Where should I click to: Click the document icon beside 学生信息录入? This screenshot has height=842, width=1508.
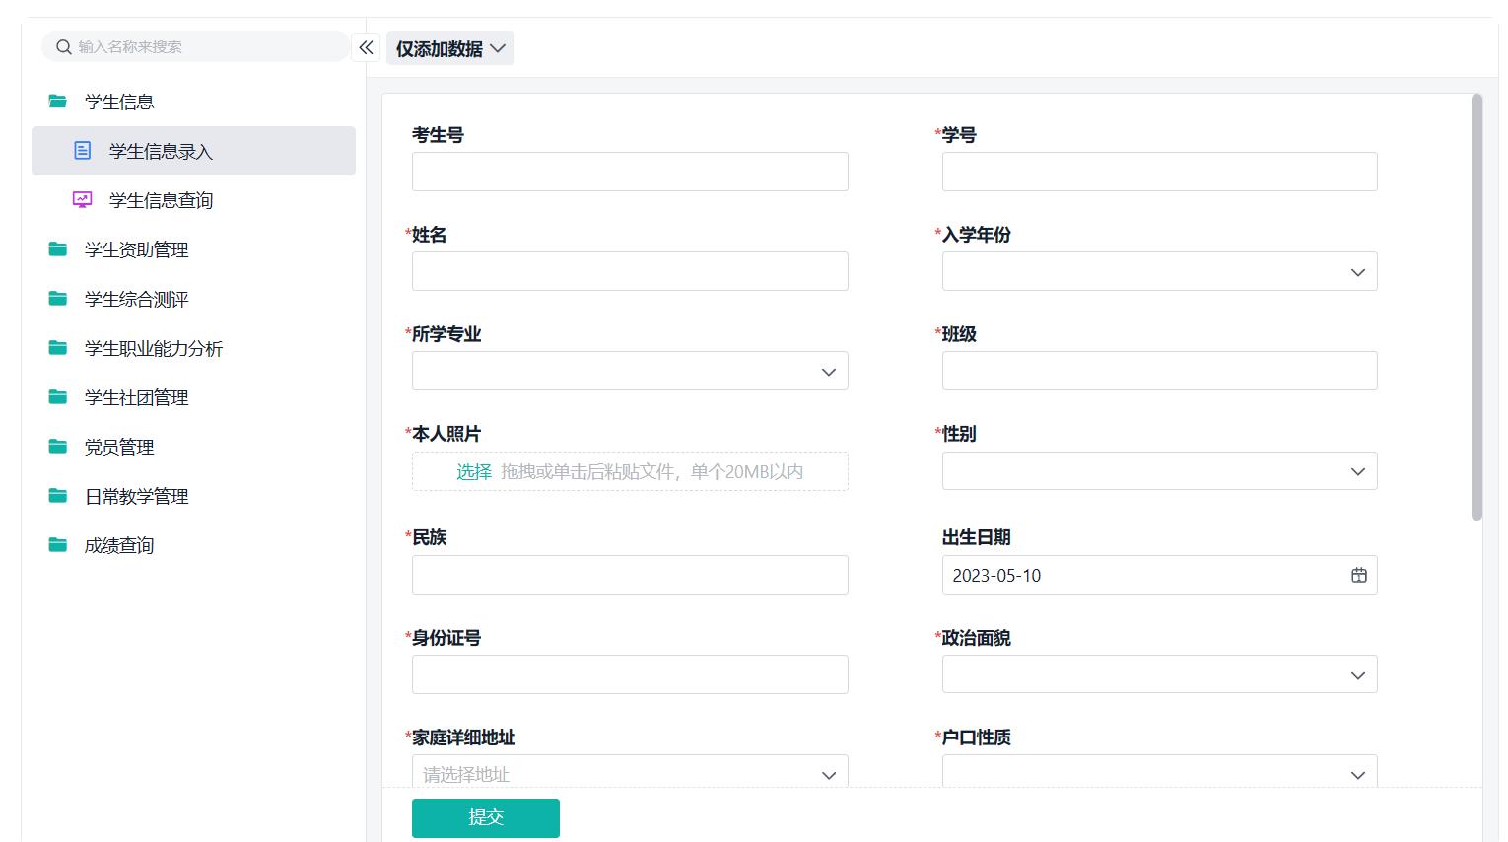point(80,151)
